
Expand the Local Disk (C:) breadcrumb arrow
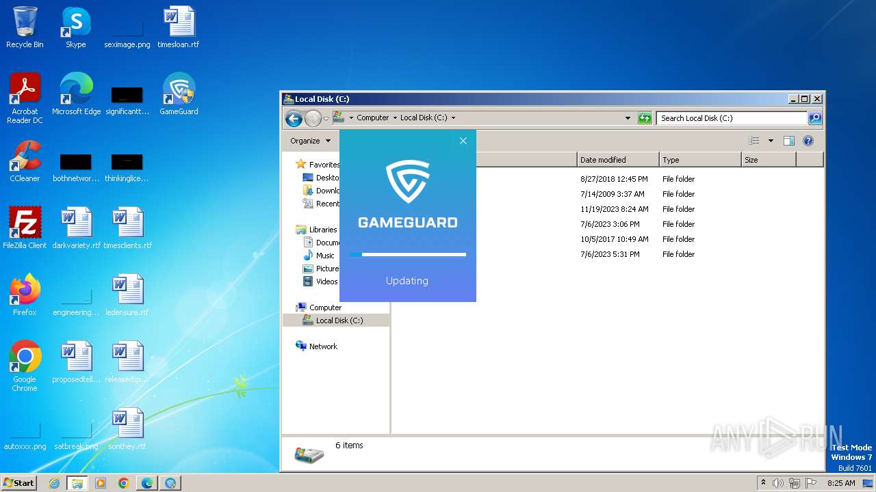(453, 118)
